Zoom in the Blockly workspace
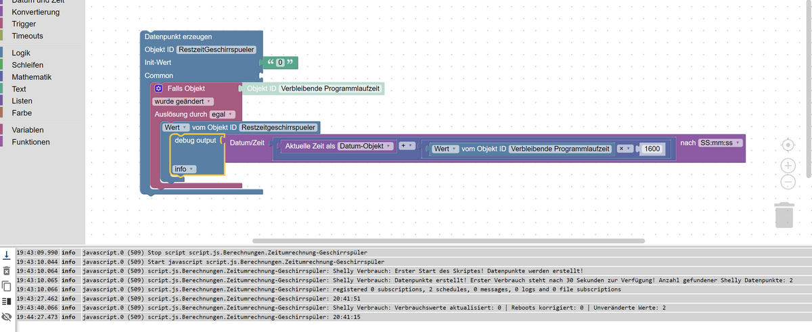This screenshot has height=332, width=812. [788, 166]
